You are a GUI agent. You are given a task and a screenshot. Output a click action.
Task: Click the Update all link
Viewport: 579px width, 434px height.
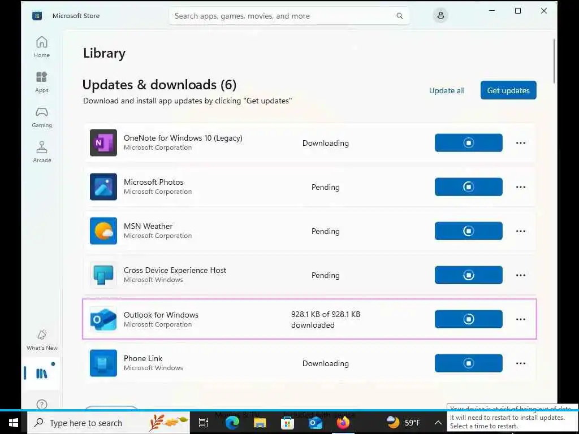pos(447,90)
